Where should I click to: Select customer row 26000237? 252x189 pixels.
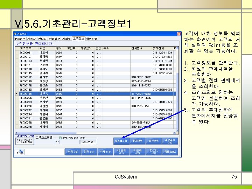coord(96,110)
